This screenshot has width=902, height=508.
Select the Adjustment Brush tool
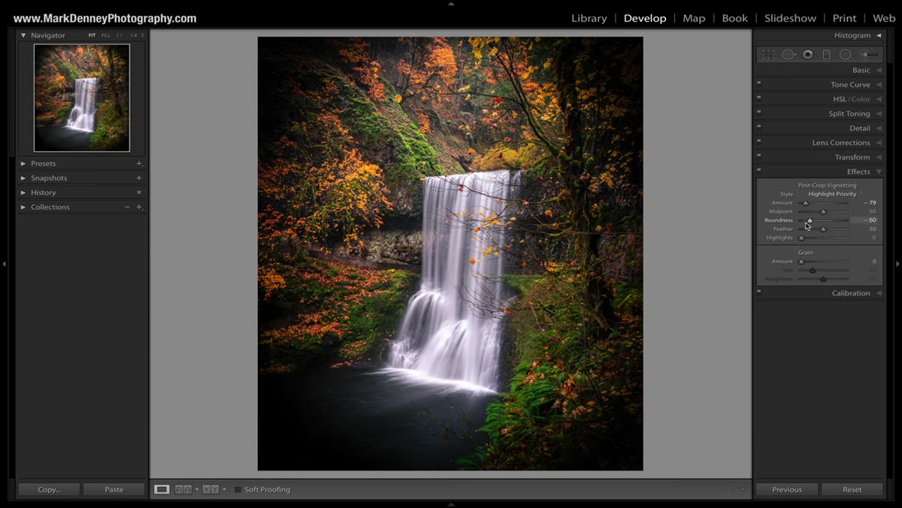click(x=869, y=54)
